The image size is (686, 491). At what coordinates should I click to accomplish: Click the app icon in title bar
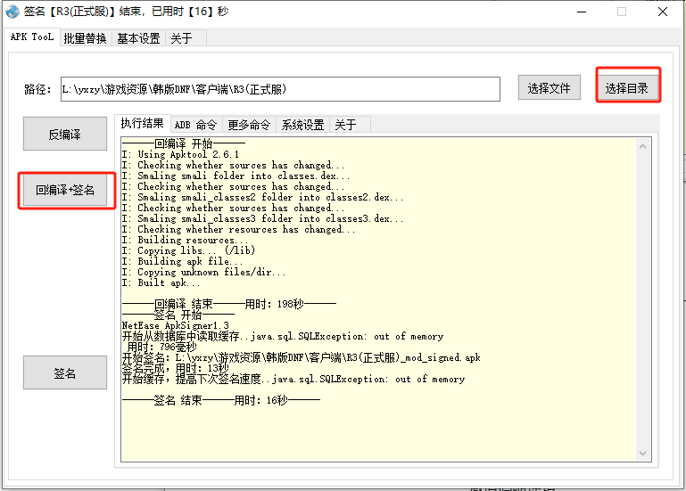(x=12, y=12)
